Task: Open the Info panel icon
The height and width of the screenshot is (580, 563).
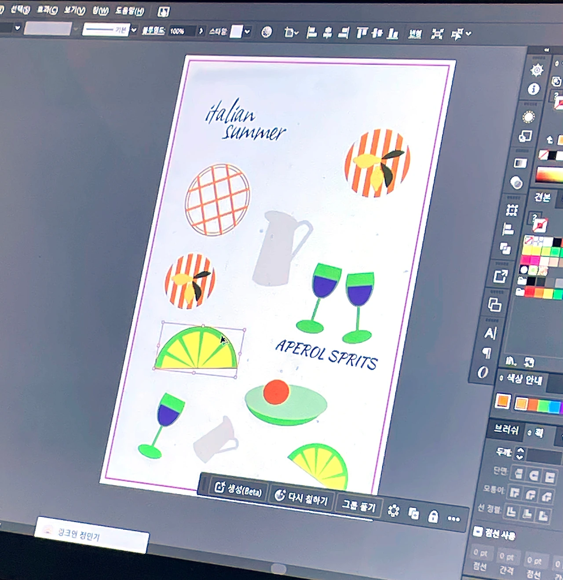Action: pos(534,89)
